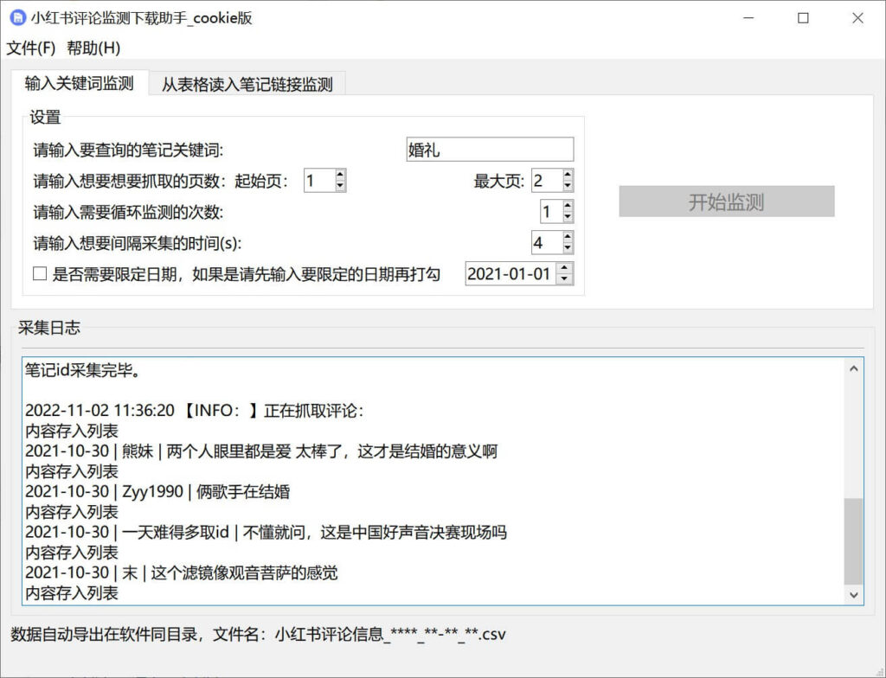Click the 起始页 number field
886x678 pixels.
pyautogui.click(x=319, y=181)
